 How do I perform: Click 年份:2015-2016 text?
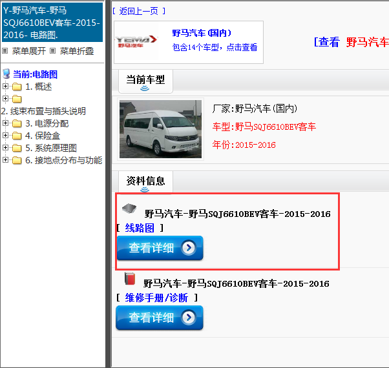point(244,145)
